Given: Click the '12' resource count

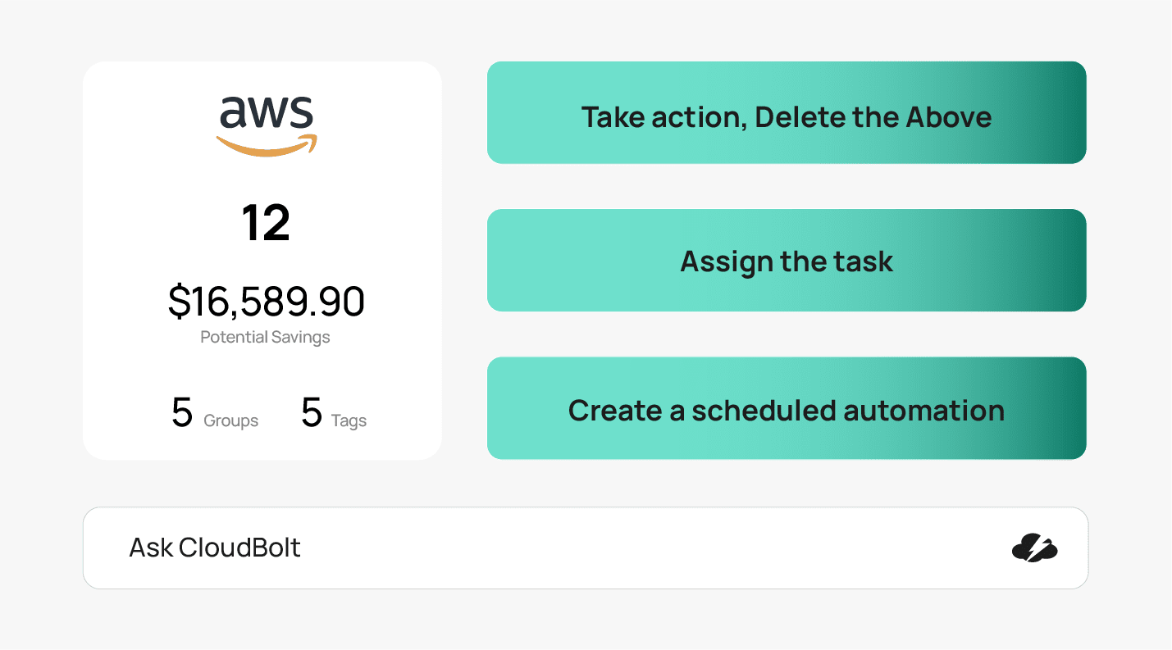Looking at the screenshot, I should coord(264,221).
